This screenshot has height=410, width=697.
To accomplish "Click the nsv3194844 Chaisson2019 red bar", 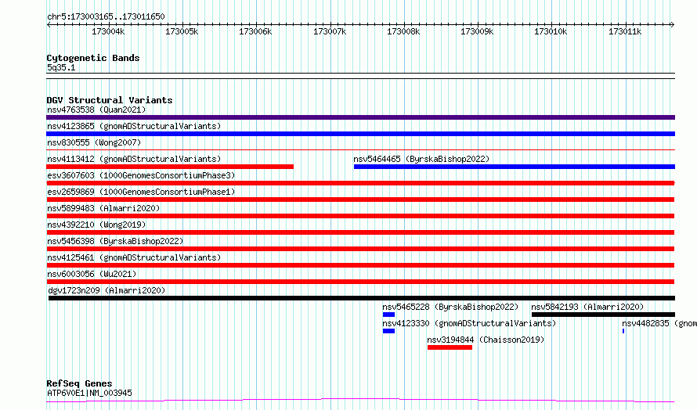I will (450, 347).
